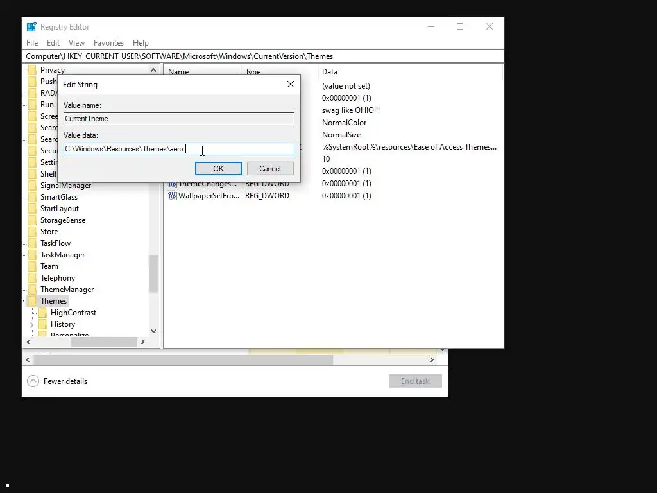The width and height of the screenshot is (657, 493).
Task: Select the SignalManager folder icon
Action: coord(32,186)
